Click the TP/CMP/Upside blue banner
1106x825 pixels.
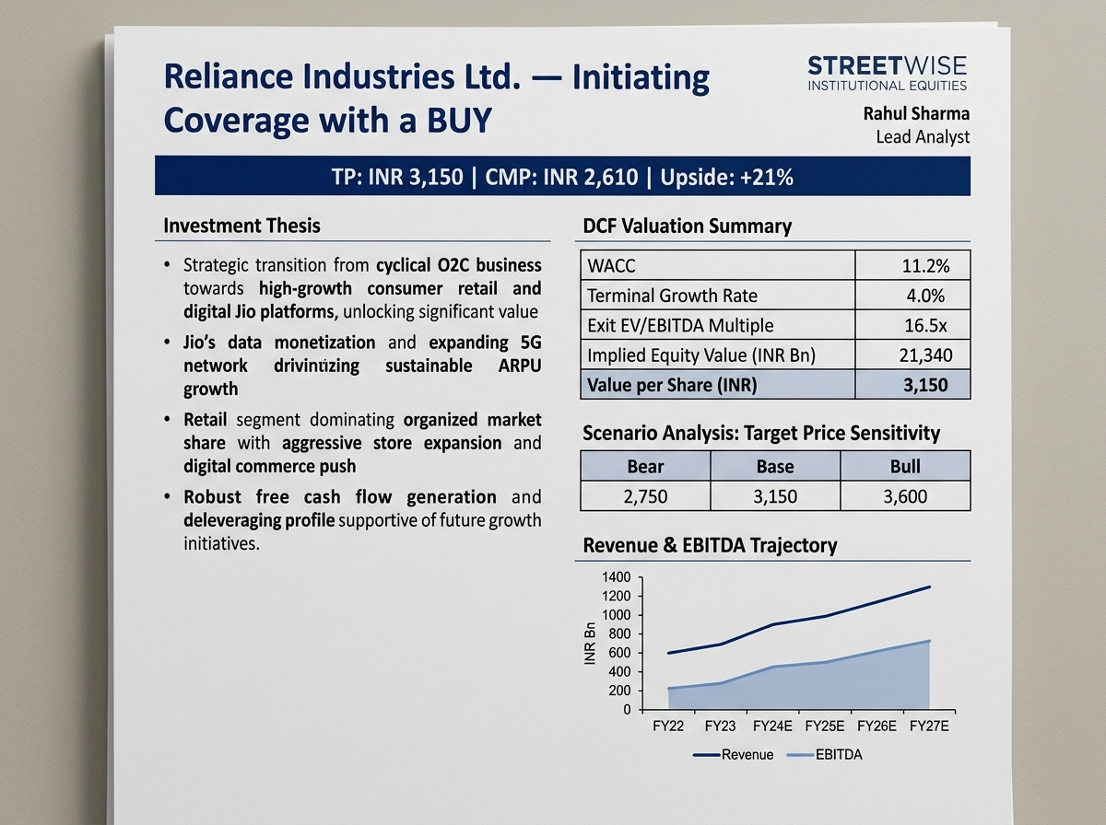(562, 176)
